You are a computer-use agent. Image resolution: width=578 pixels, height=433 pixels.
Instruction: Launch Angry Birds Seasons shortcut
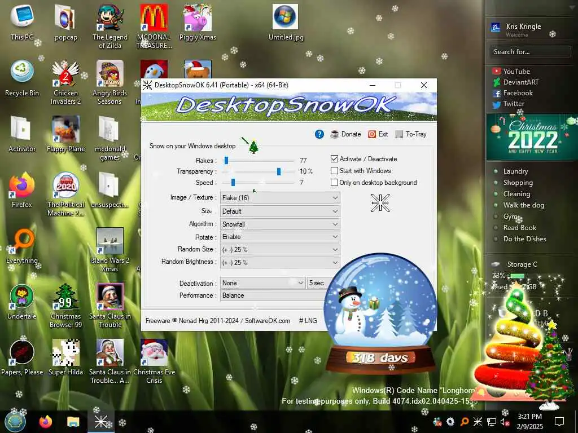[110, 82]
